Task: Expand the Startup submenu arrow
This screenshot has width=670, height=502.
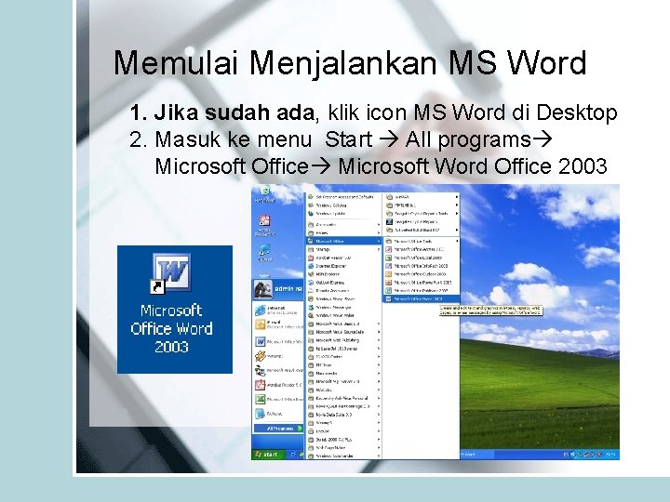Action: (379, 249)
